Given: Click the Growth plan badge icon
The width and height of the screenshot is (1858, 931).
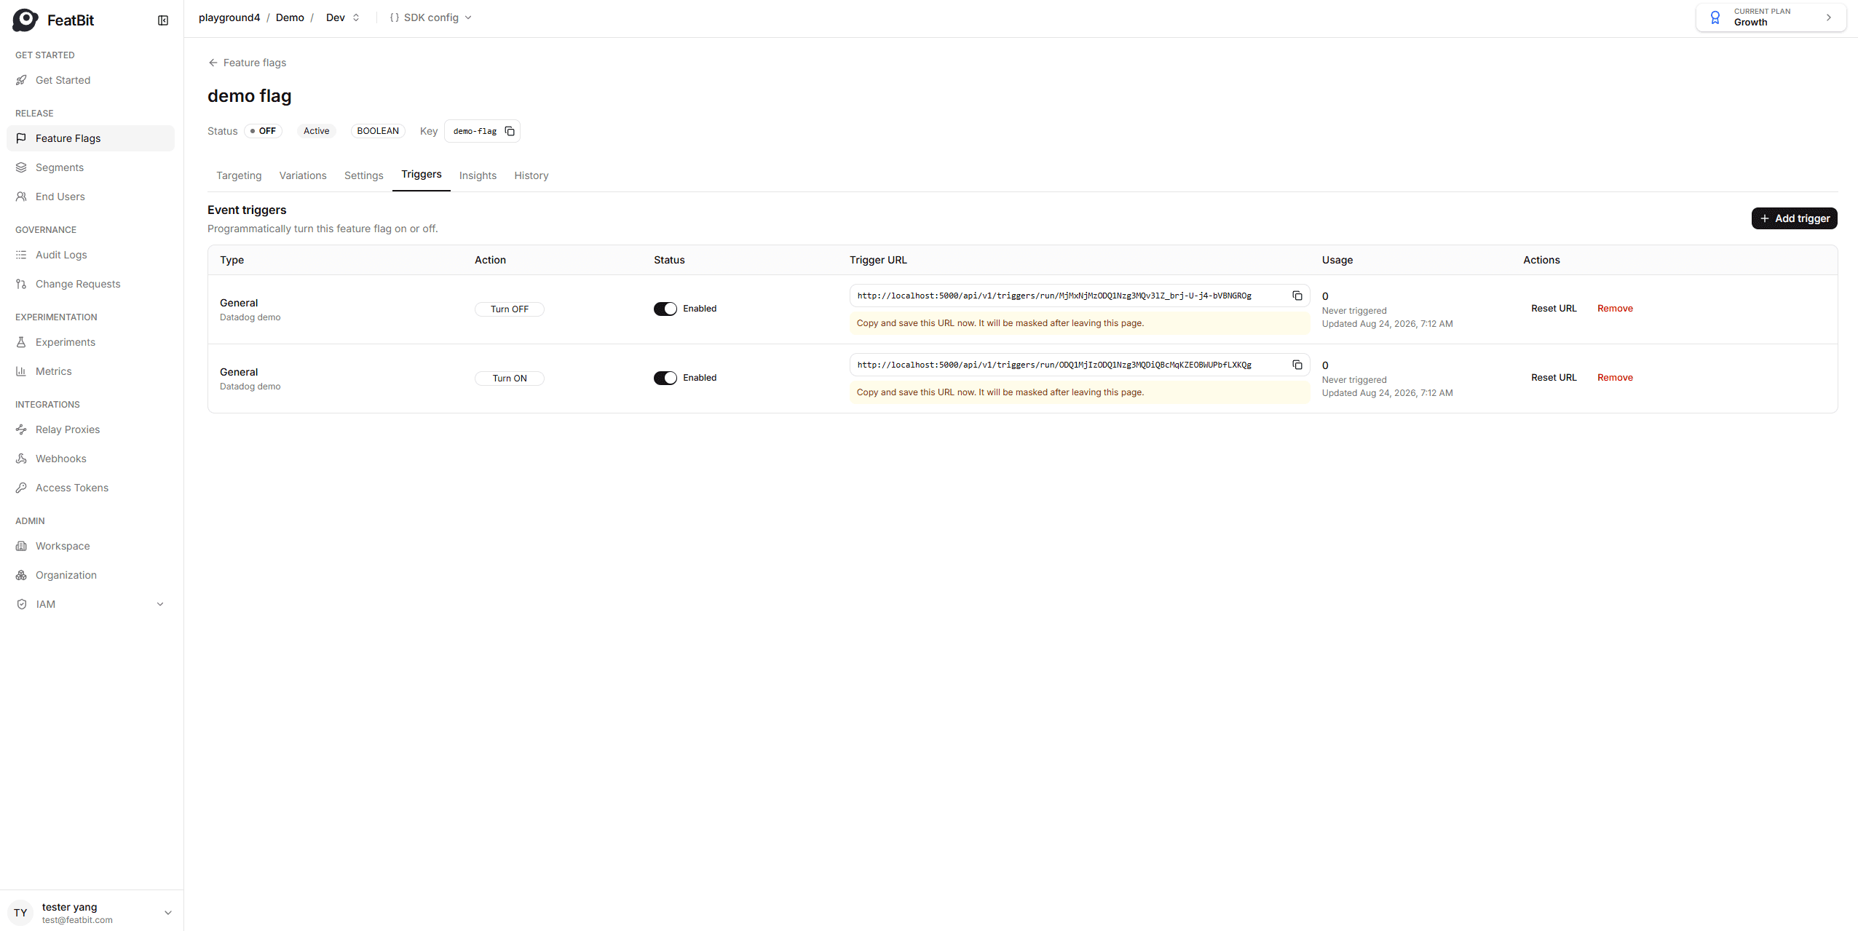Looking at the screenshot, I should click(1715, 17).
